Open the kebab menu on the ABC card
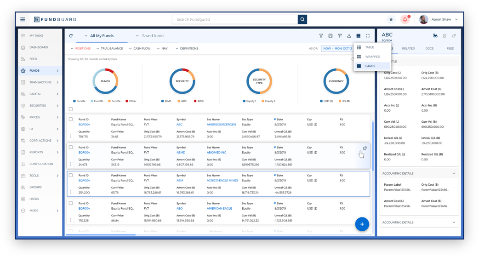This screenshot has width=479, height=257. 71,136
